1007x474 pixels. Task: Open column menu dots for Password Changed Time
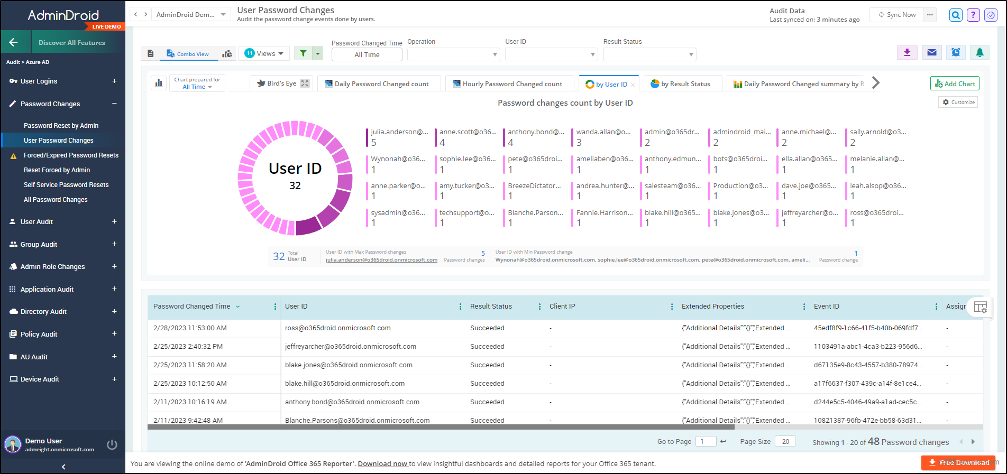pos(275,306)
